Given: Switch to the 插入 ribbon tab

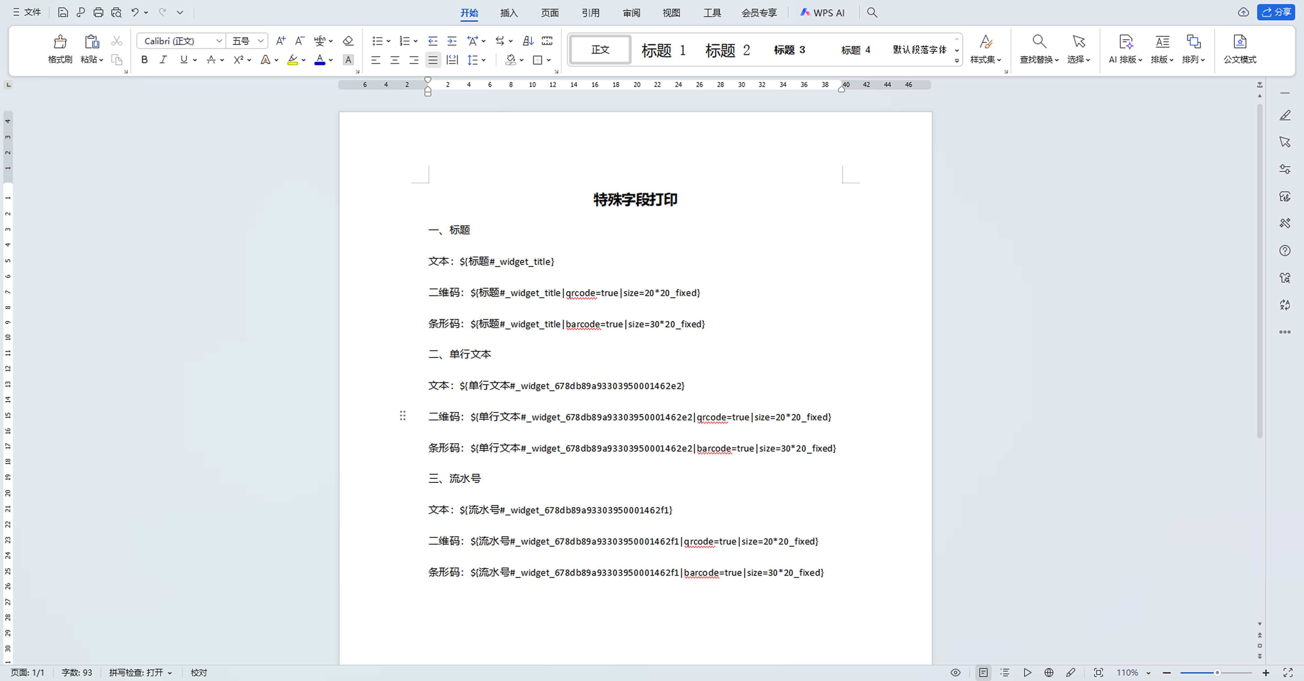Looking at the screenshot, I should (509, 13).
